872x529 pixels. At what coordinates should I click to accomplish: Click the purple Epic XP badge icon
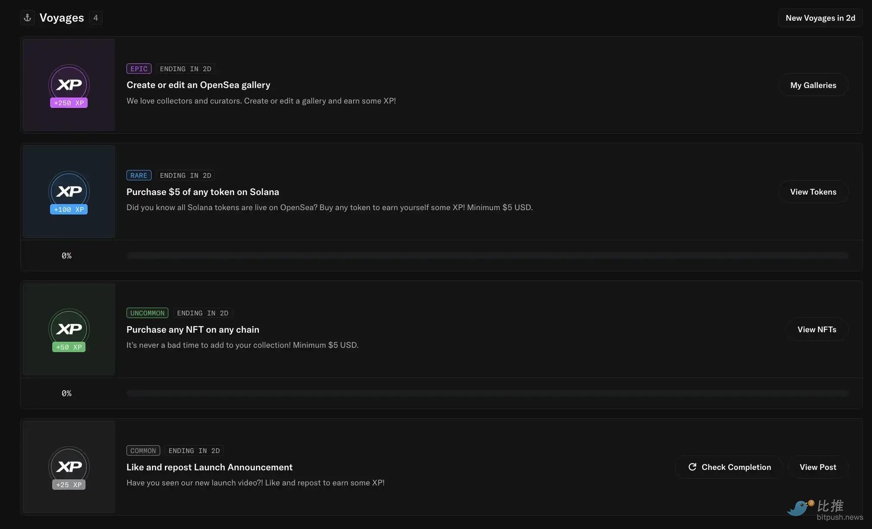[x=69, y=85]
